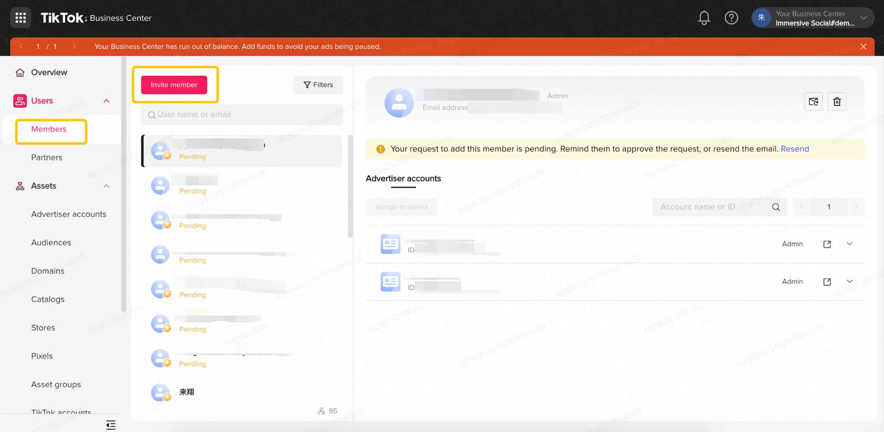The height and width of the screenshot is (432, 884).
Task: Collapse the Assets section chevron
Action: 107,186
